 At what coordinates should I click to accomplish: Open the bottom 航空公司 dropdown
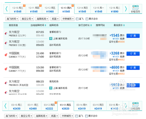point(26,116)
